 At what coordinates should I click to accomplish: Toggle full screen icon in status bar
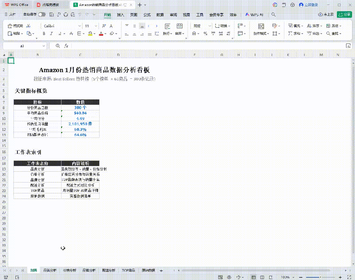coord(349,277)
